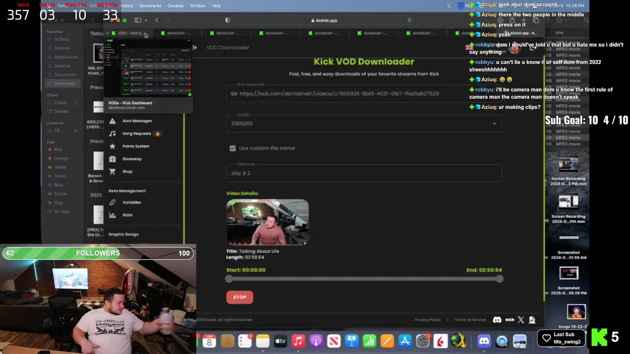Click the red STOP button

(x=240, y=297)
